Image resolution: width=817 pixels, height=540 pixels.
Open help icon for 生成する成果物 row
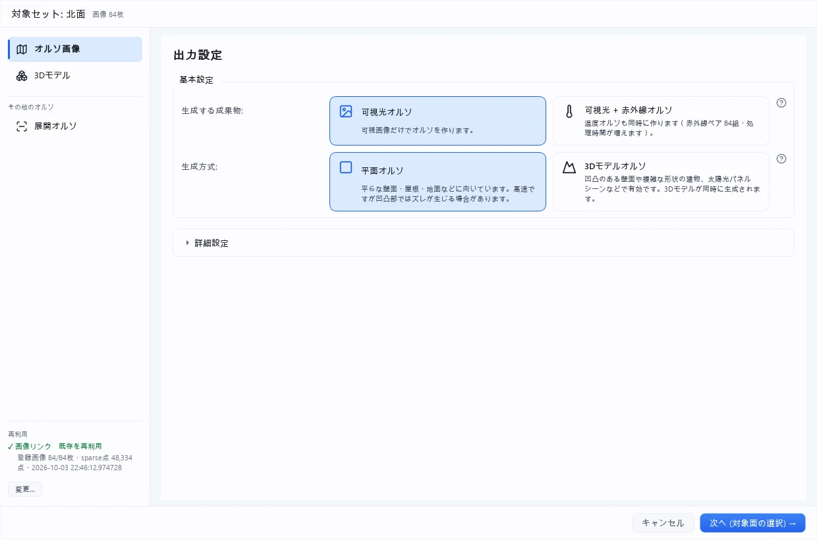tap(781, 103)
